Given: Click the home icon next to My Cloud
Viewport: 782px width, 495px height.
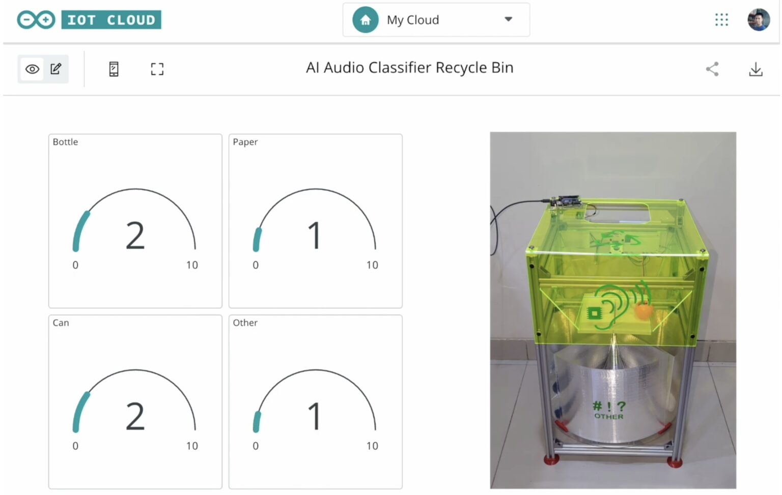Looking at the screenshot, I should click(x=365, y=19).
